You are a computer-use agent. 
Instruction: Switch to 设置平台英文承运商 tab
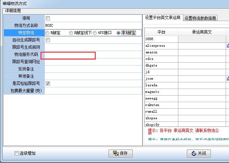(x=163, y=18)
